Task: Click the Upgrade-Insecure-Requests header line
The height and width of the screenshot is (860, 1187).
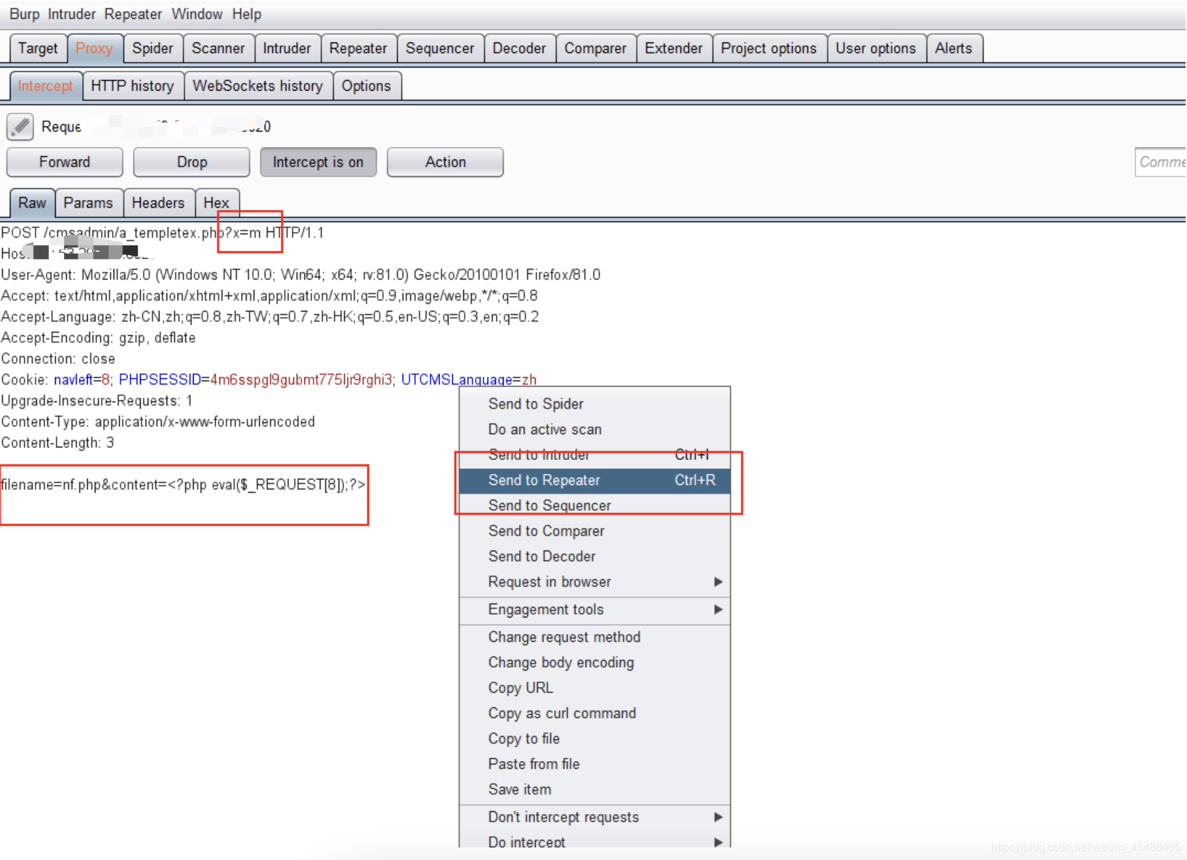Action: click(97, 401)
